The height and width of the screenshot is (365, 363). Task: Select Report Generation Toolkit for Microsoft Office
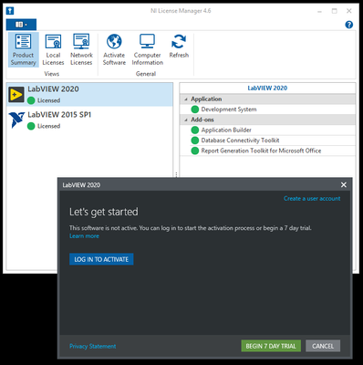click(267, 151)
